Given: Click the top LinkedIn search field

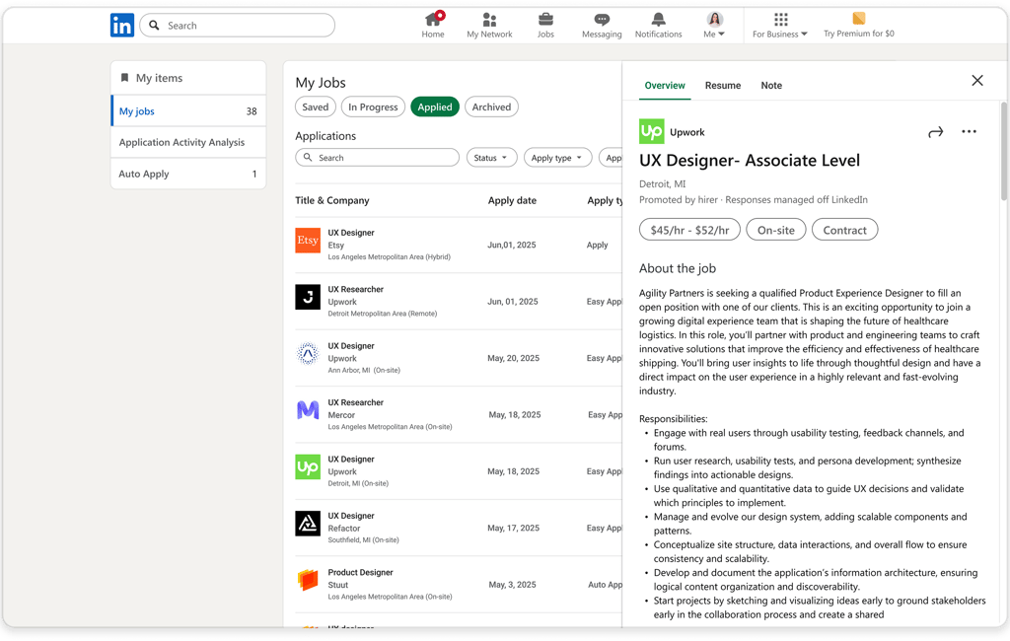Looking at the screenshot, I should 237,25.
